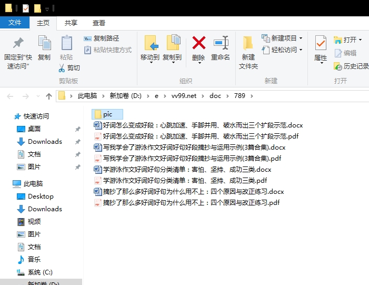Viewport: 369px width, 285px height.
Task: Open the recent locations dropdown arrow
Action: [x=38, y=96]
